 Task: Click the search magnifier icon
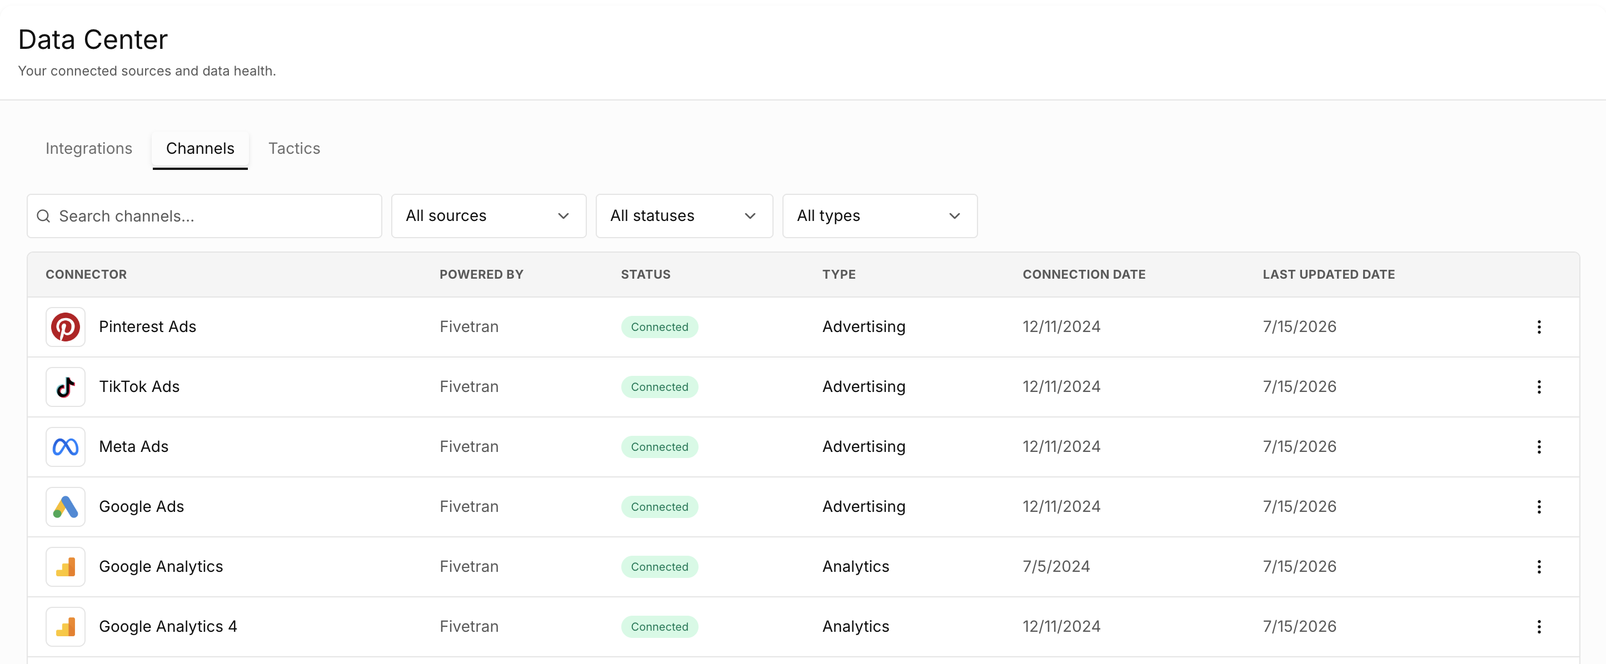point(44,216)
